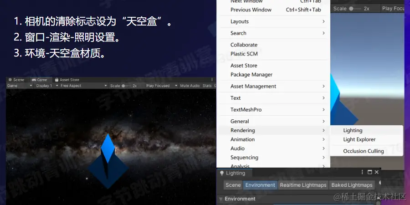Expand the Text submenu

pyautogui.click(x=273, y=98)
